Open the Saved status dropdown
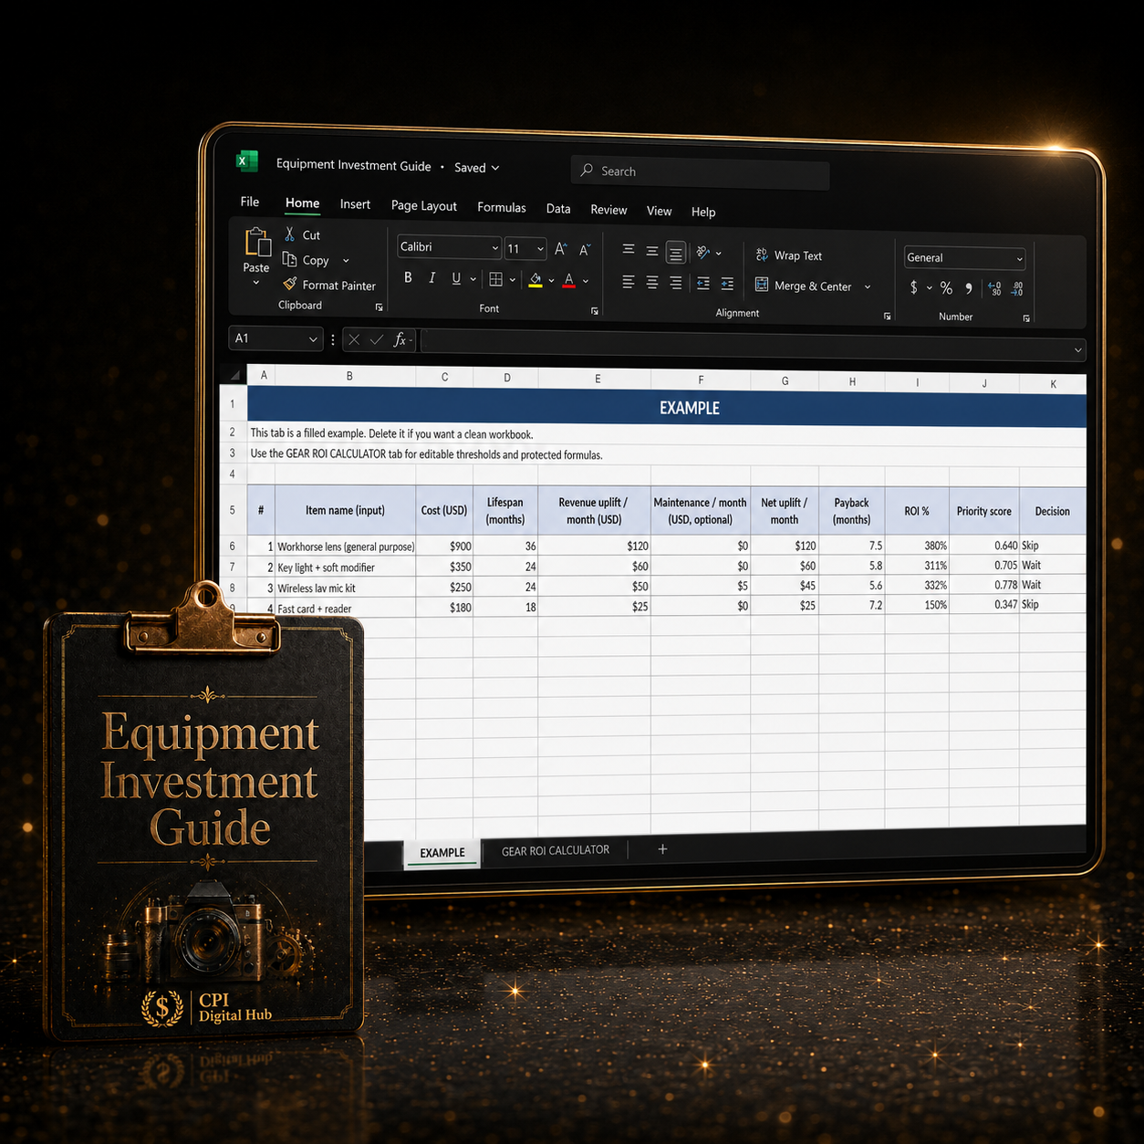 point(477,168)
